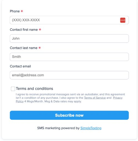Click the Contact email label

coord(20,66)
